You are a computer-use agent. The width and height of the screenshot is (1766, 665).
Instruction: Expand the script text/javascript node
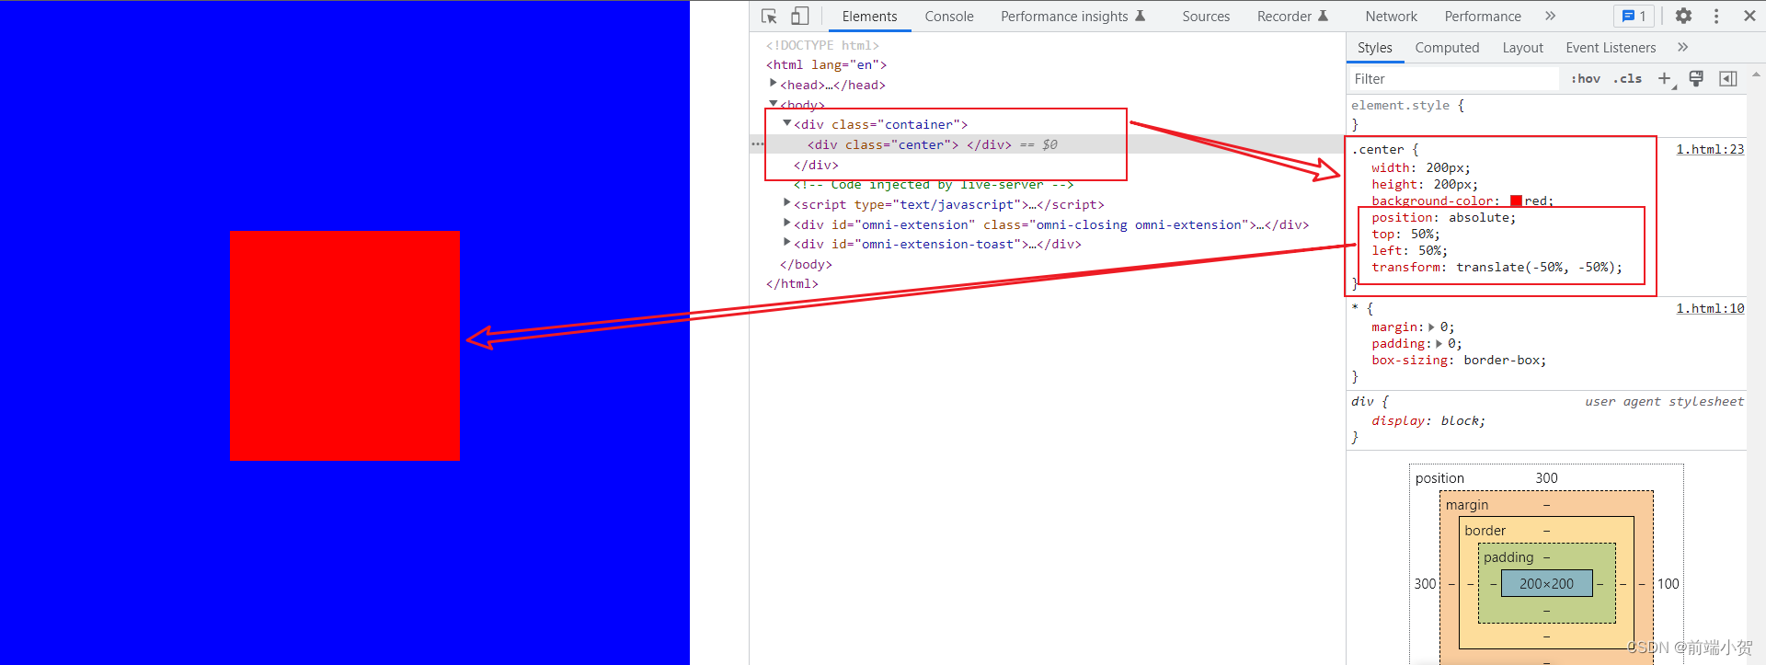point(787,203)
